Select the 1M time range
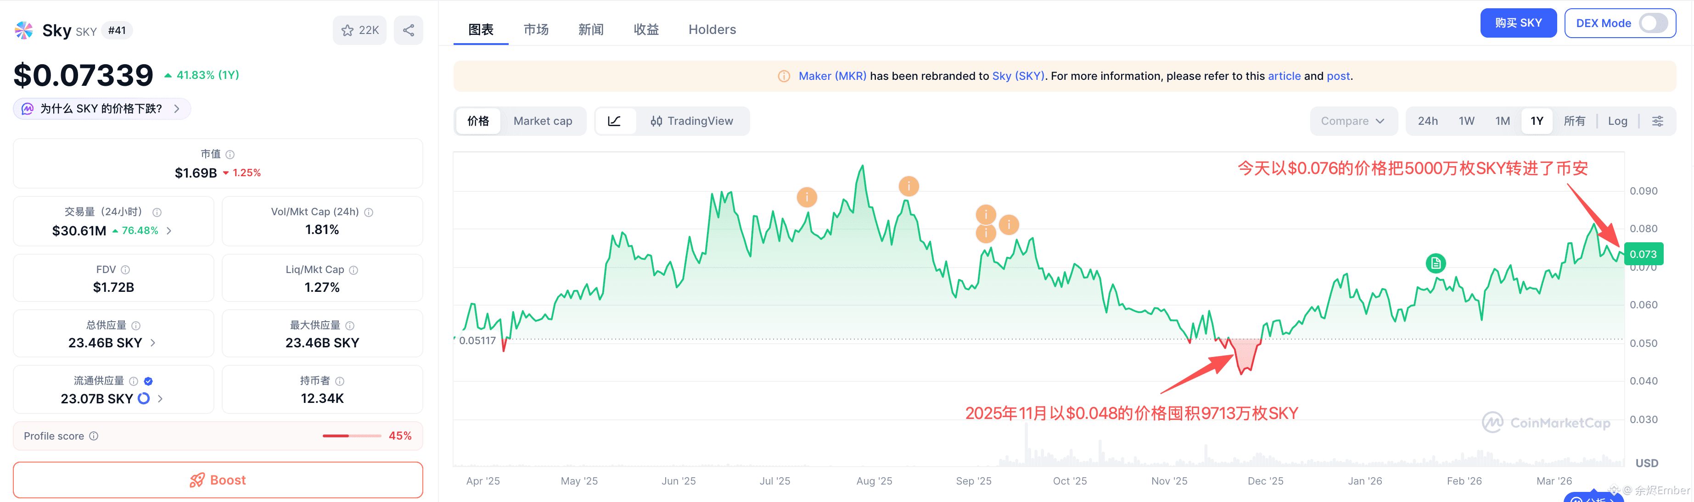This screenshot has height=502, width=1694. click(x=1502, y=121)
